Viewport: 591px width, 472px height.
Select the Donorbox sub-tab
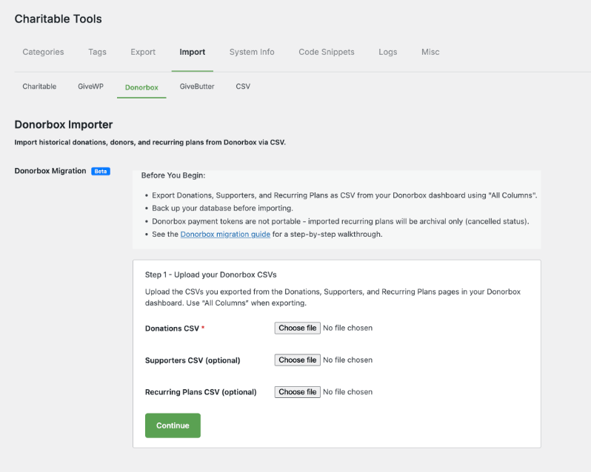pos(141,87)
